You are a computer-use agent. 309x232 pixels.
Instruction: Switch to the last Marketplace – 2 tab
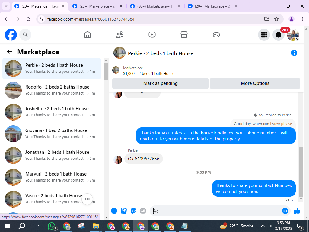point(213,6)
